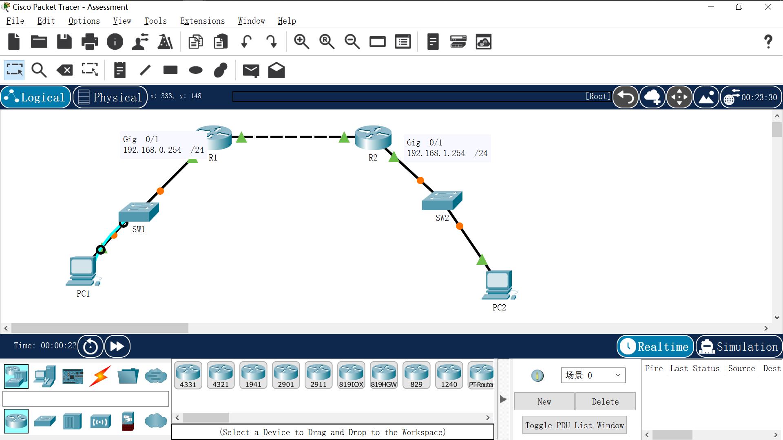Switch to Logical view

pyautogui.click(x=35, y=97)
